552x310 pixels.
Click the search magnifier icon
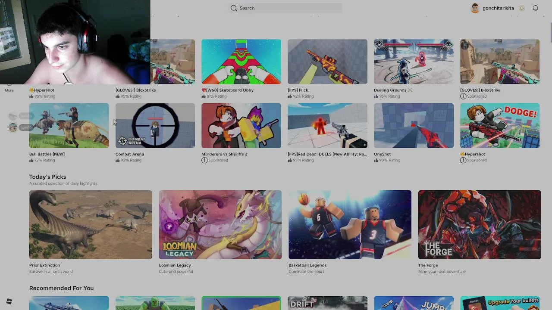click(x=234, y=8)
